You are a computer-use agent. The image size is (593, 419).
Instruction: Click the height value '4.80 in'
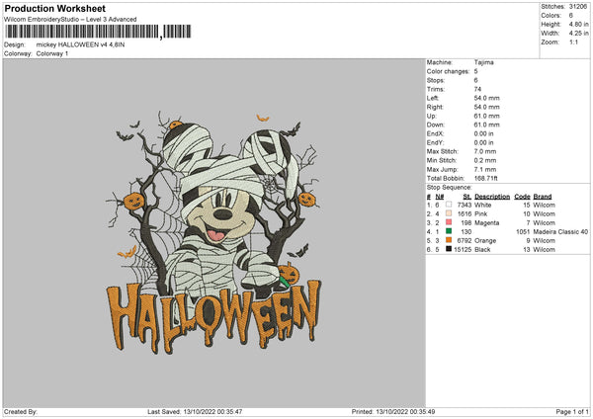pyautogui.click(x=578, y=24)
